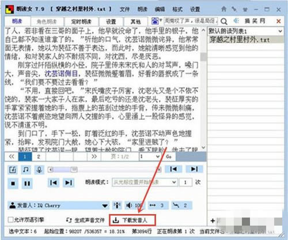
Task: Switch to the 设置 tab
Action: [111, 21]
